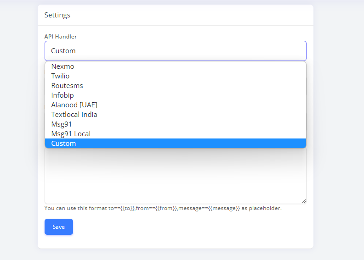The width and height of the screenshot is (364, 260).
Task: Select Nexmo from the handler list
Action: [x=175, y=66]
